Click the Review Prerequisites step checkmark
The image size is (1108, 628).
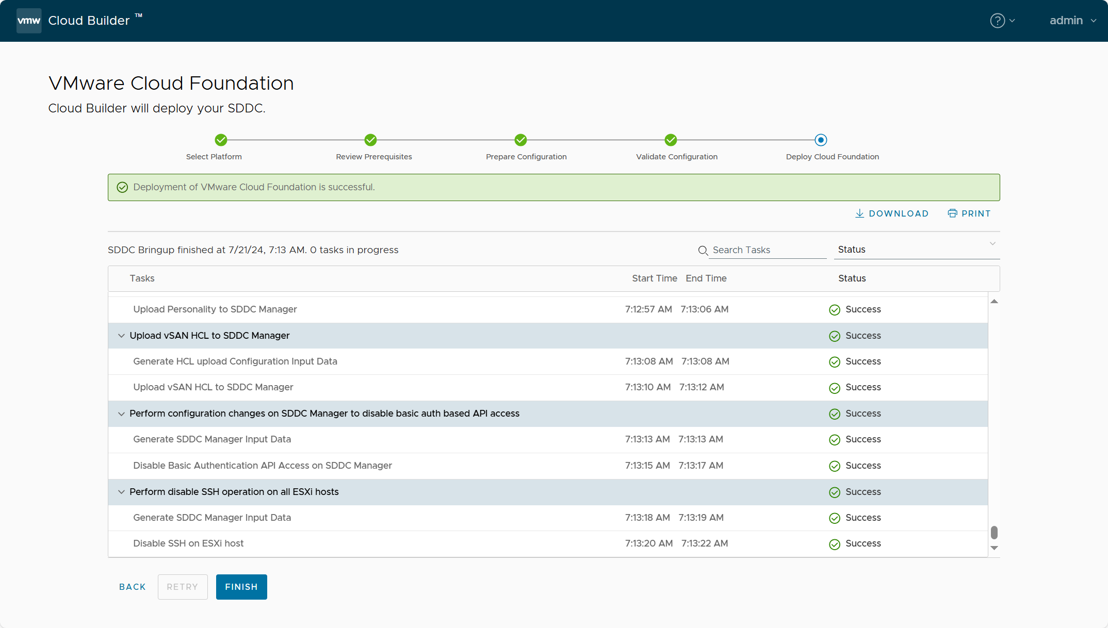tap(370, 140)
